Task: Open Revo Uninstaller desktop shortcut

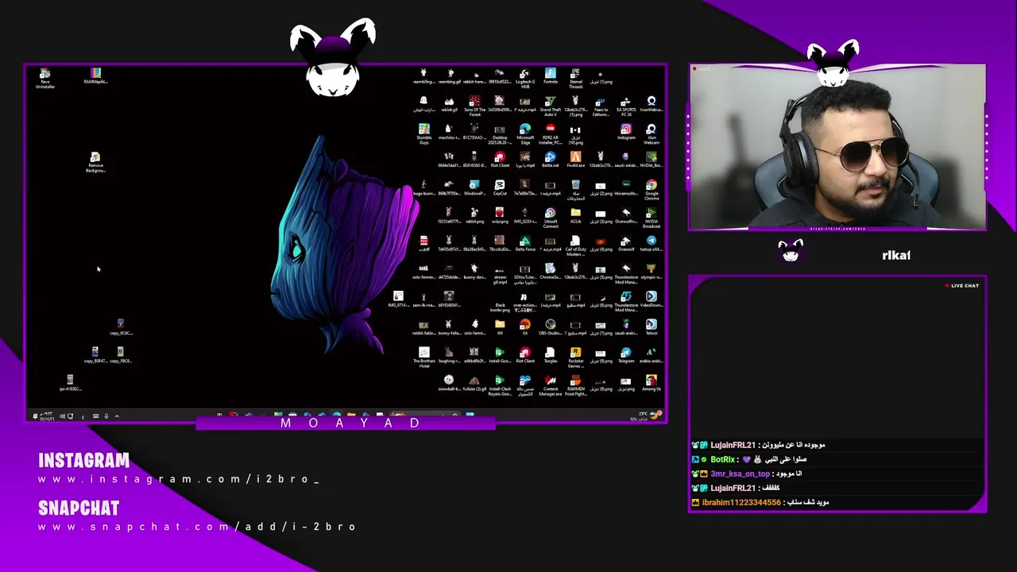Action: [45, 78]
